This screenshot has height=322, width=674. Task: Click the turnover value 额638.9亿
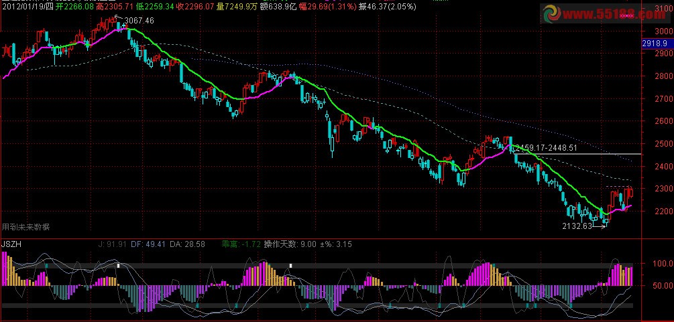[278, 7]
